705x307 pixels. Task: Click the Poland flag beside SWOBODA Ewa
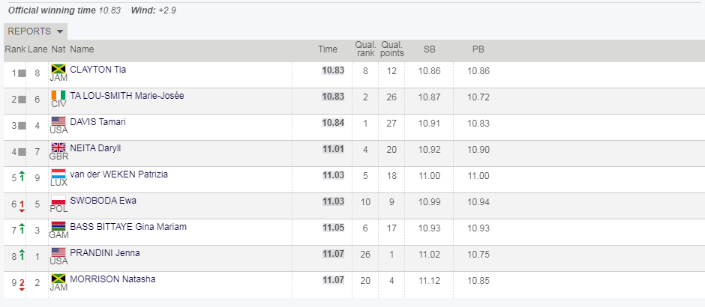coord(58,200)
